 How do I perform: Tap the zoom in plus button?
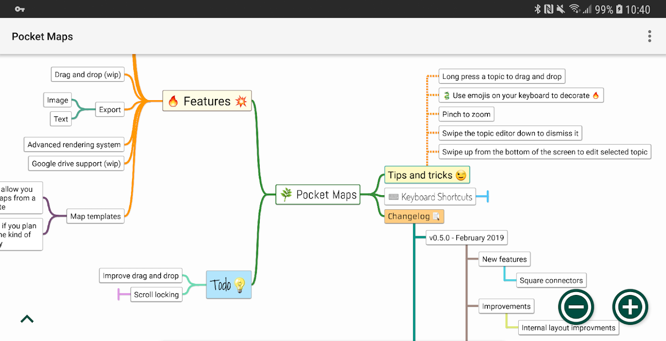[x=630, y=307]
